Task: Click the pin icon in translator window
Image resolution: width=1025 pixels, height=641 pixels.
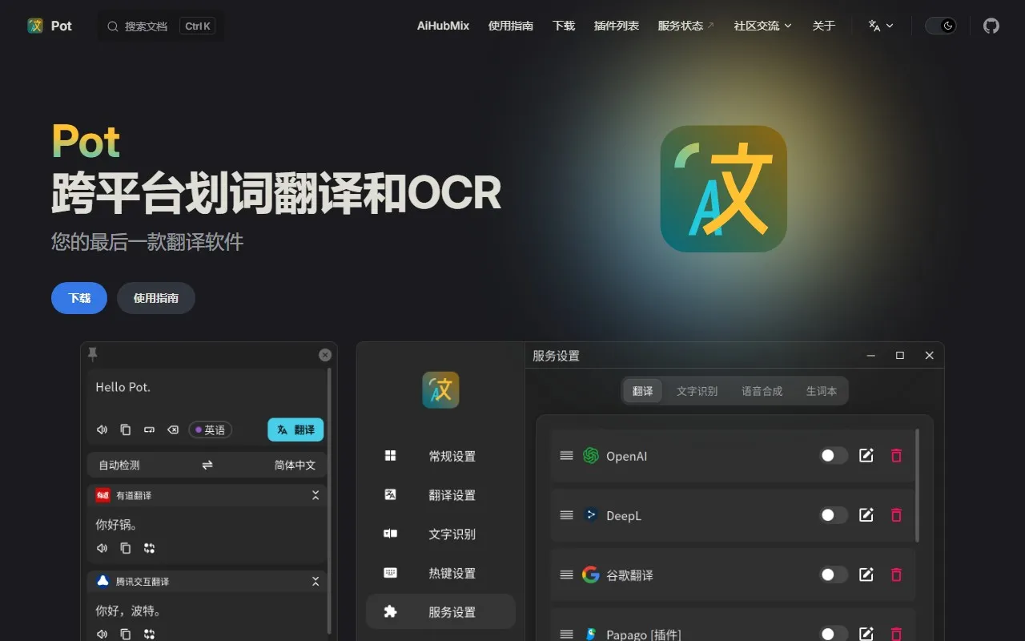Action: coord(93,353)
